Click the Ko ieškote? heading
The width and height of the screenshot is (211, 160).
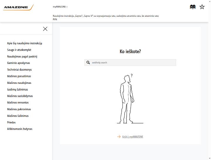coord(130,51)
